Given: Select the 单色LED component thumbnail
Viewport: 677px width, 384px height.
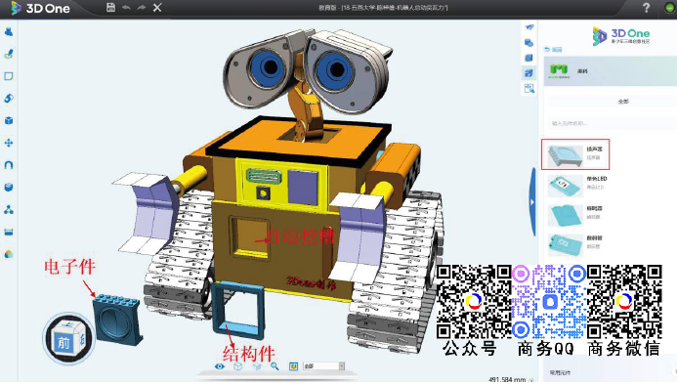Looking at the screenshot, I should pyautogui.click(x=566, y=186).
